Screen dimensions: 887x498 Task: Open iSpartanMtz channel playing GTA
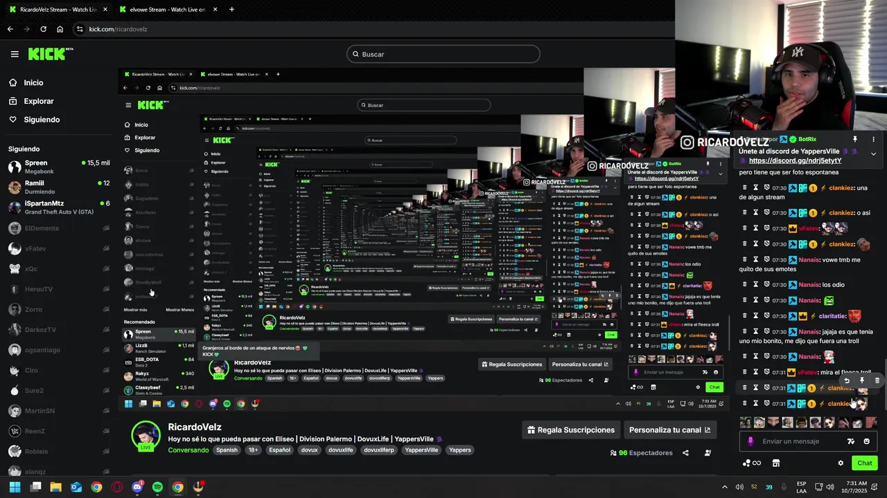[x=59, y=207]
